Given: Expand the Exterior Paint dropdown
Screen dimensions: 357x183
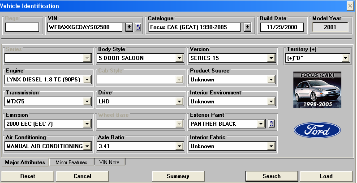Looking at the screenshot, I should pyautogui.click(x=261, y=124).
